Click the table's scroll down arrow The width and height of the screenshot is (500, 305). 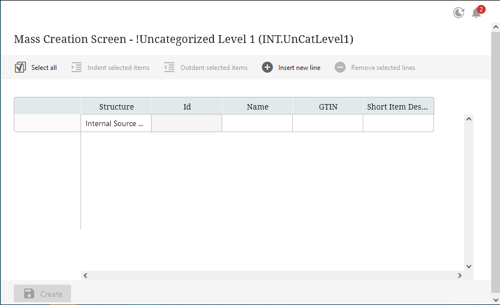tap(469, 266)
